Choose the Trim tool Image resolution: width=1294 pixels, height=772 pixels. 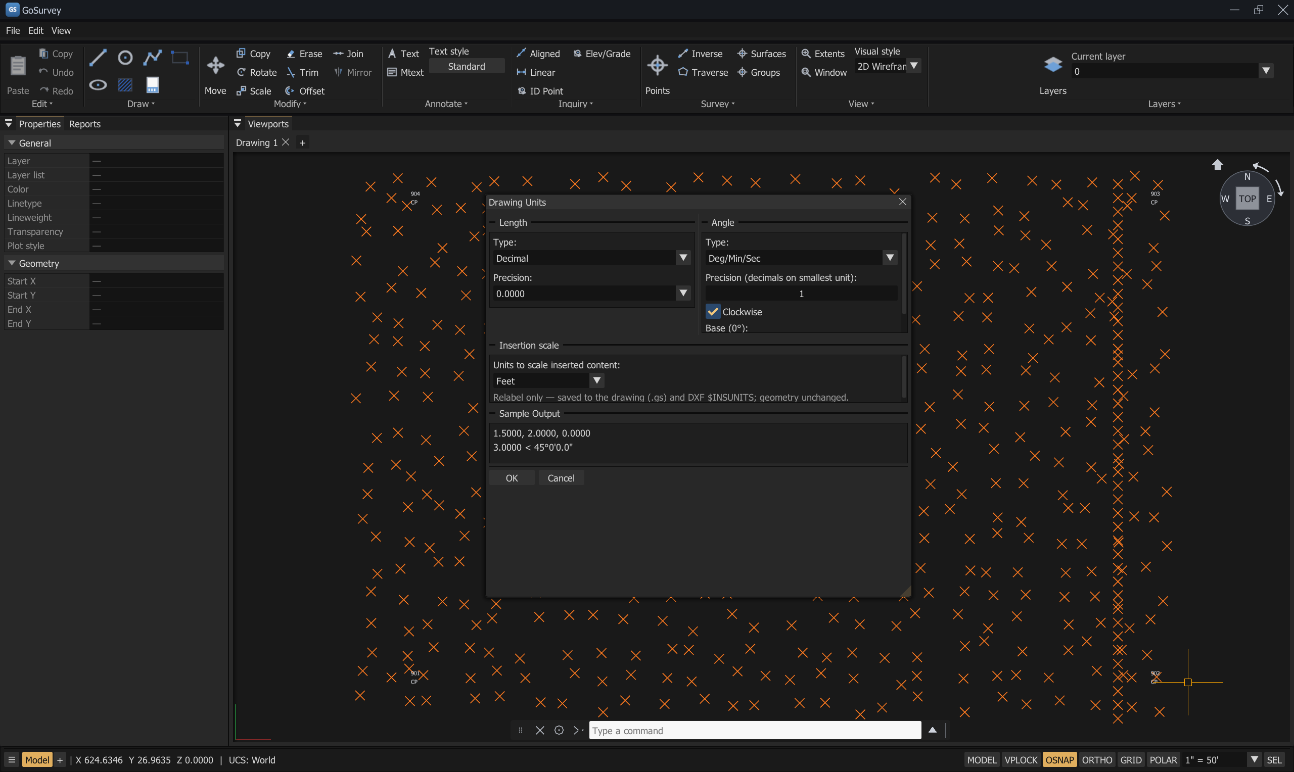tap(302, 72)
